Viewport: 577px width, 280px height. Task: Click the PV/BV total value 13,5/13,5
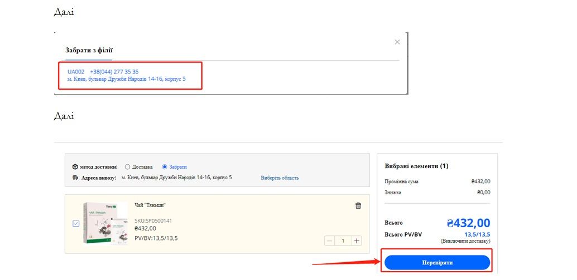[477, 234]
